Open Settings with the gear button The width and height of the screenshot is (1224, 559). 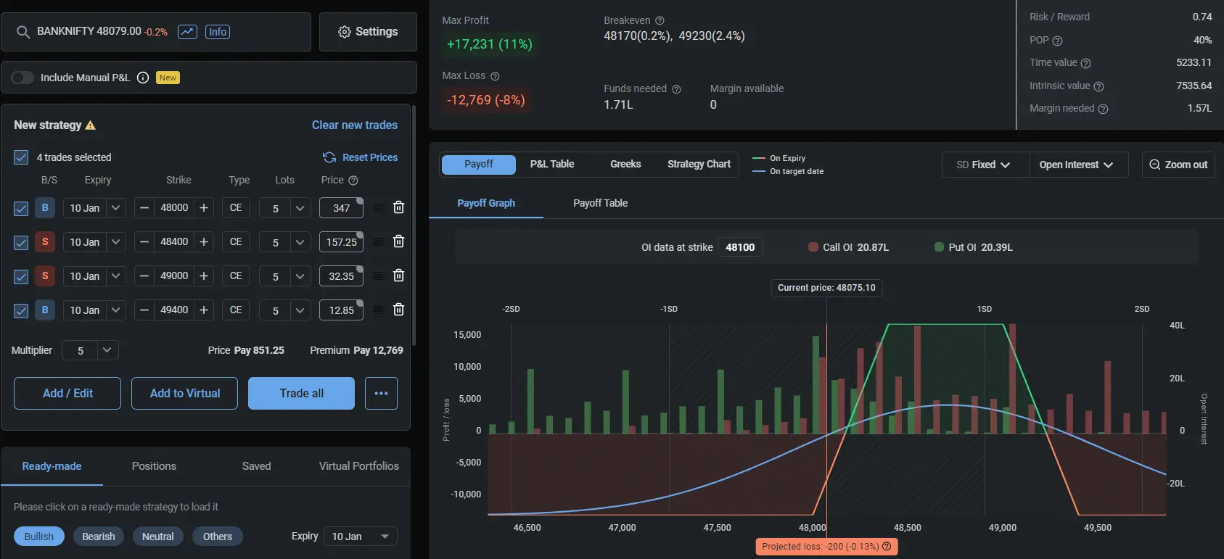pos(368,32)
